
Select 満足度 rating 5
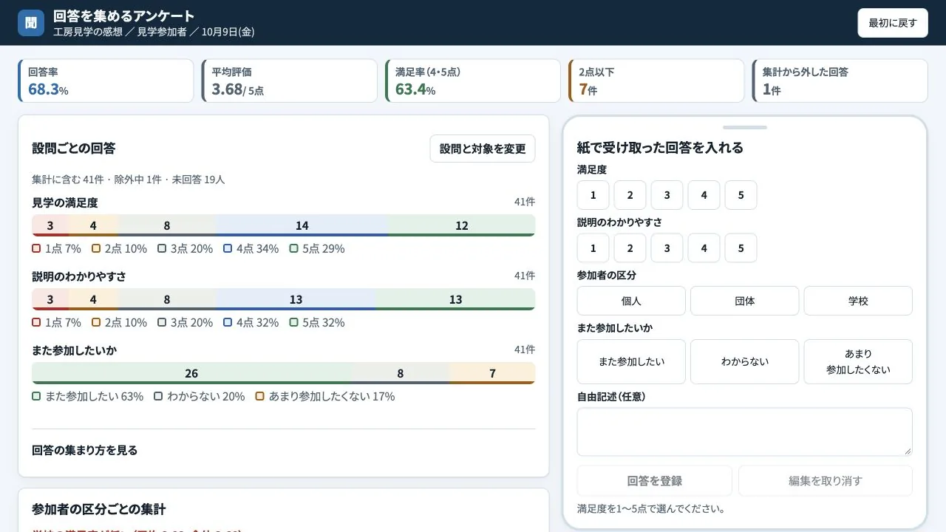click(741, 195)
